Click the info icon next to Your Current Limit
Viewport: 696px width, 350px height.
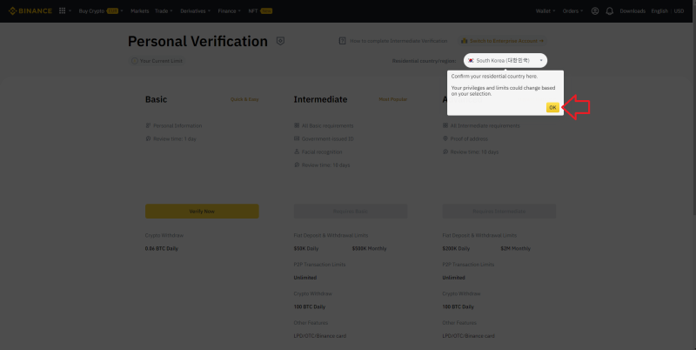134,61
